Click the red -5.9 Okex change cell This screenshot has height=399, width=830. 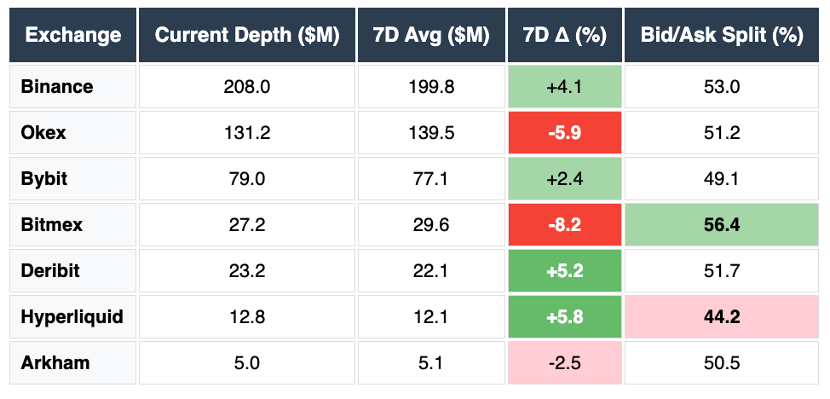[x=566, y=133]
